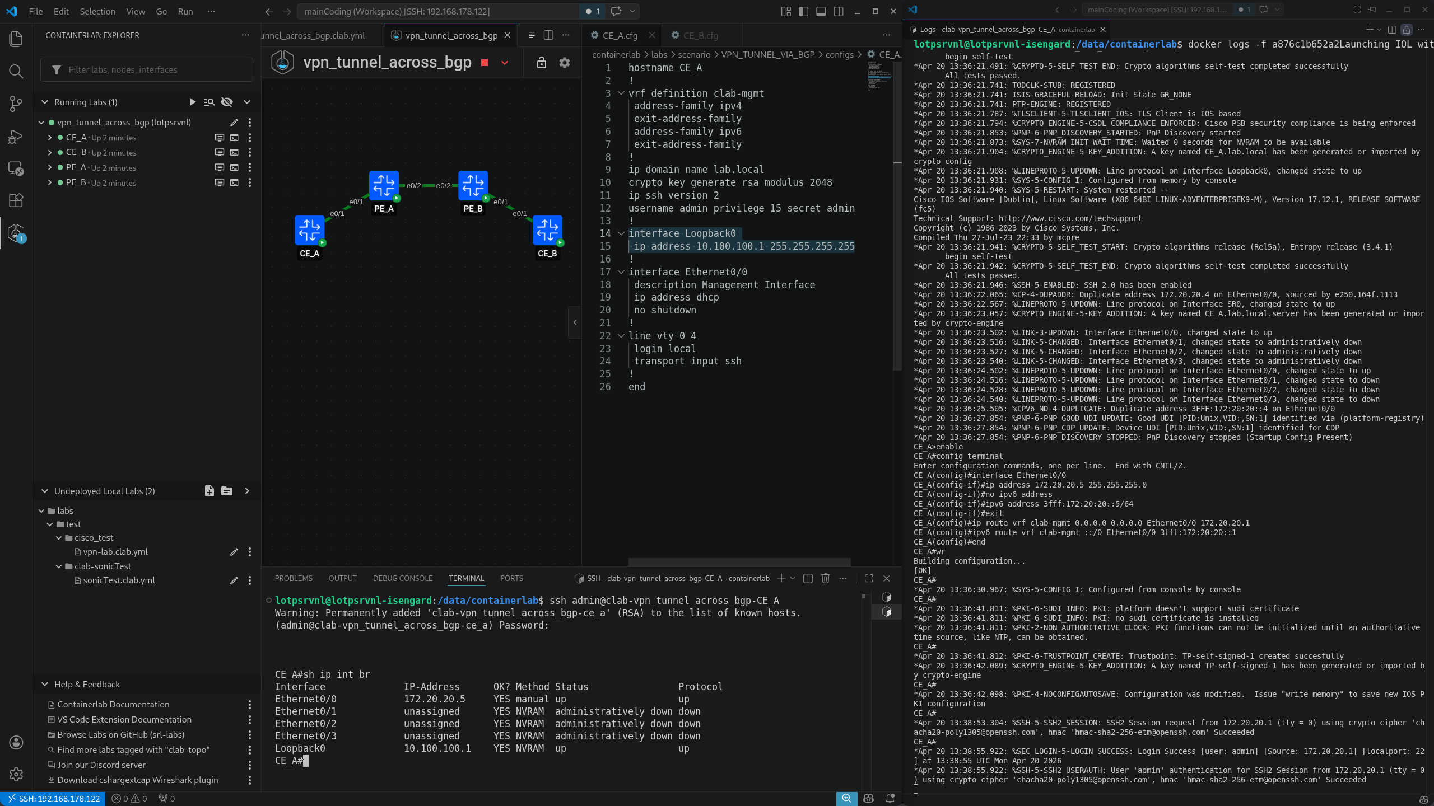Toggle hide non-owned labs eye icon

click(227, 102)
